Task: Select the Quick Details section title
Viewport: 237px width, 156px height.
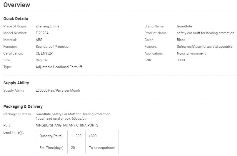Action: click(16, 19)
